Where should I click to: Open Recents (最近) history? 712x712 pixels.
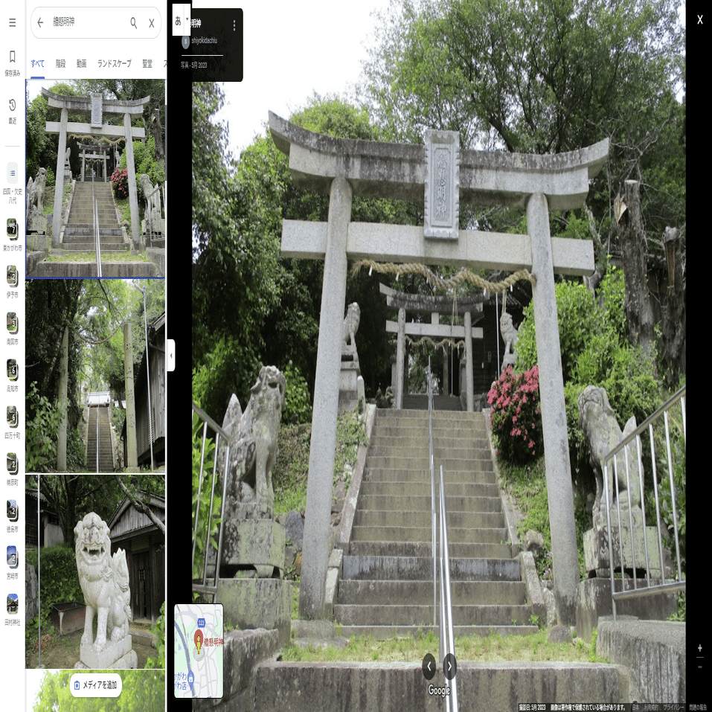[12, 111]
